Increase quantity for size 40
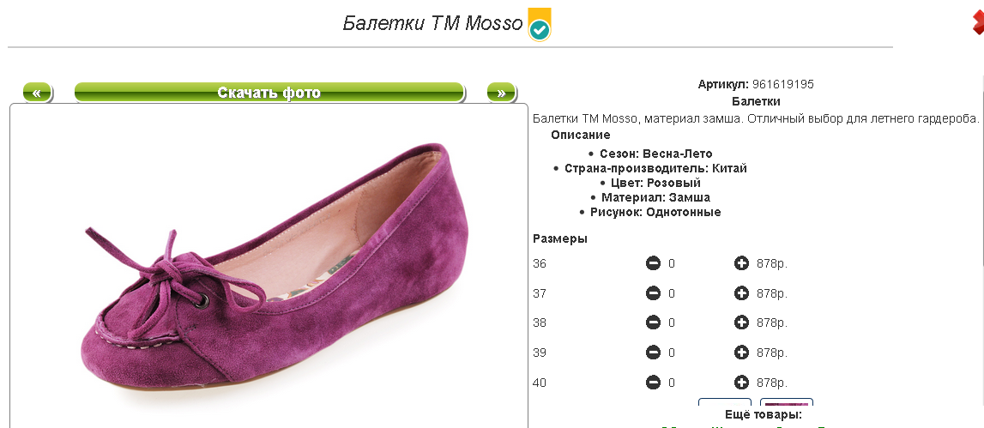This screenshot has height=428, width=984. coord(742,383)
